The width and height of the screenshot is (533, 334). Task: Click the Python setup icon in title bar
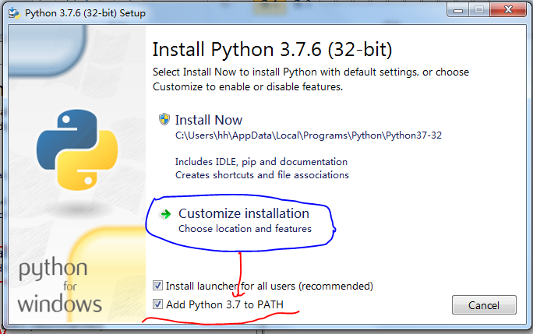14,13
